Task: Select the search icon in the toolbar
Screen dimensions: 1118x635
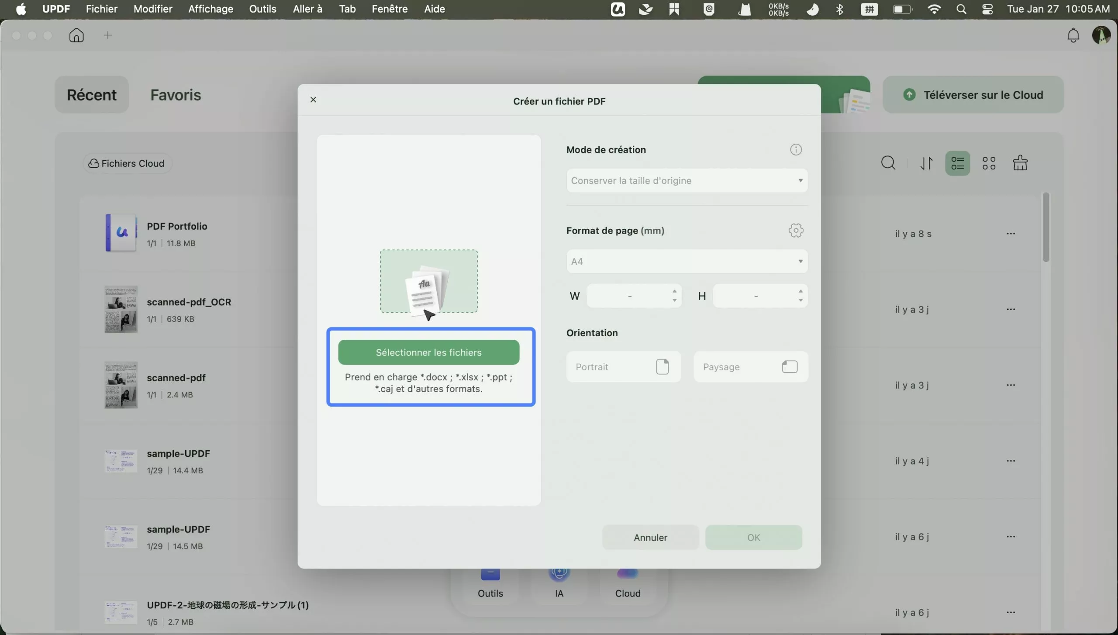Action: tap(887, 162)
